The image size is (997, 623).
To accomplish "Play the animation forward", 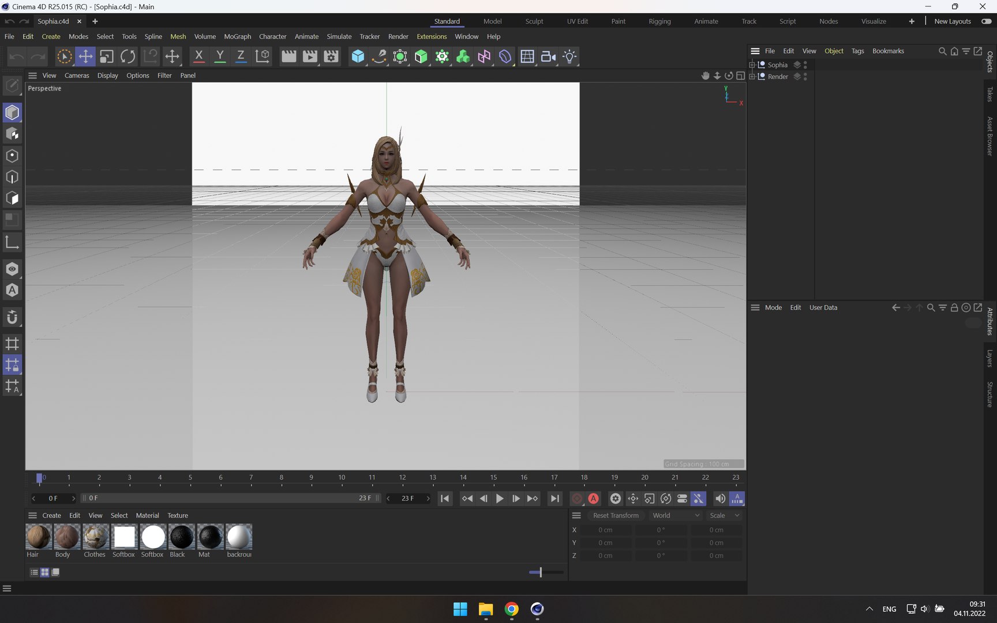I will pos(500,499).
